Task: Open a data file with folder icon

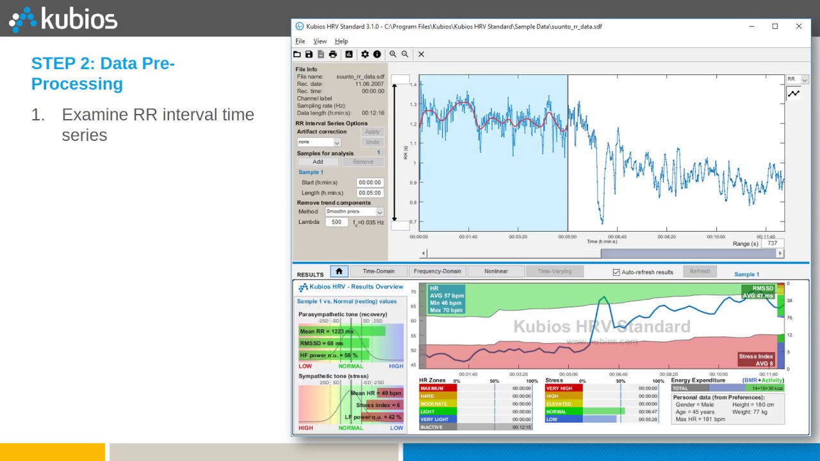Action: point(297,54)
